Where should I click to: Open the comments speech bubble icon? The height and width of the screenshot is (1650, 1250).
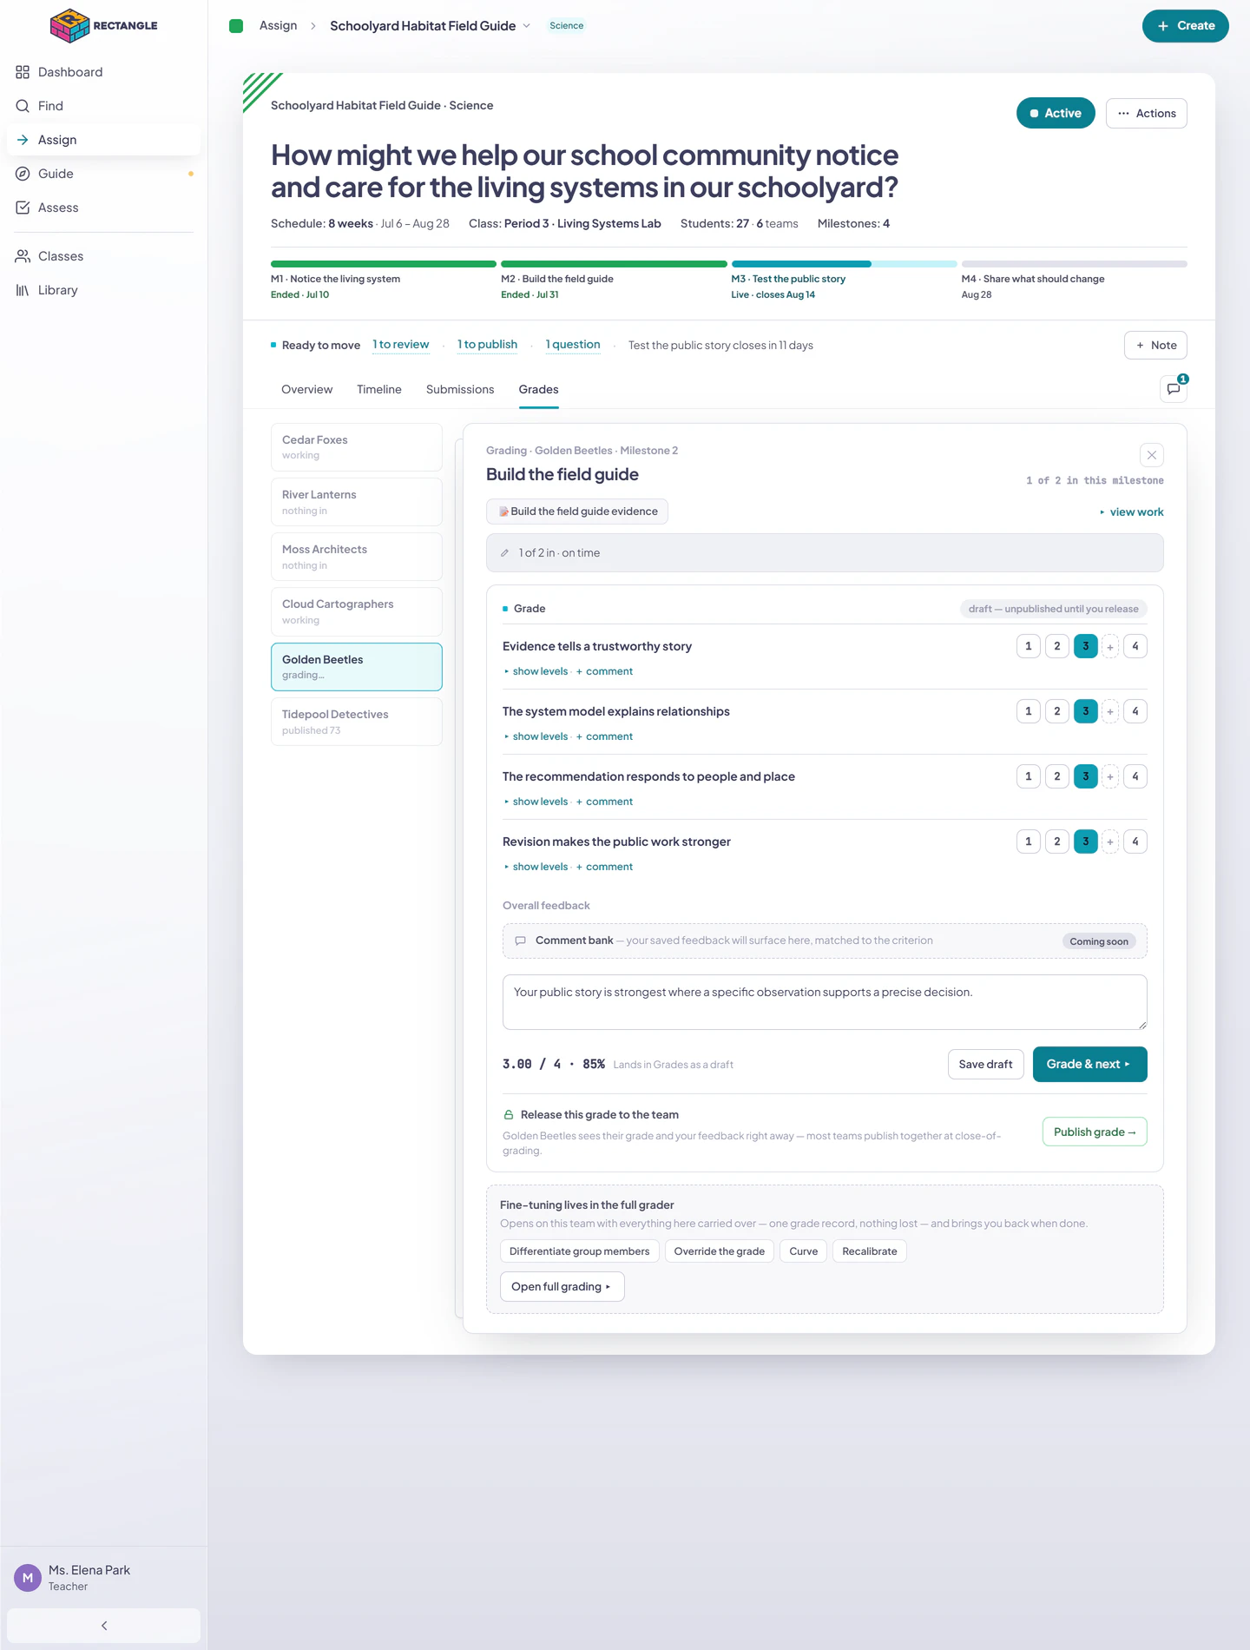tap(1174, 389)
